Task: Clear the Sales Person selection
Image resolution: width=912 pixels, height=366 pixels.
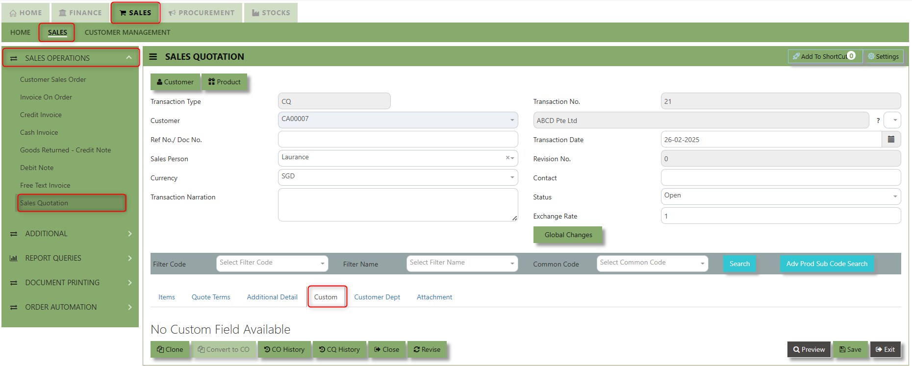Action: (x=507, y=158)
